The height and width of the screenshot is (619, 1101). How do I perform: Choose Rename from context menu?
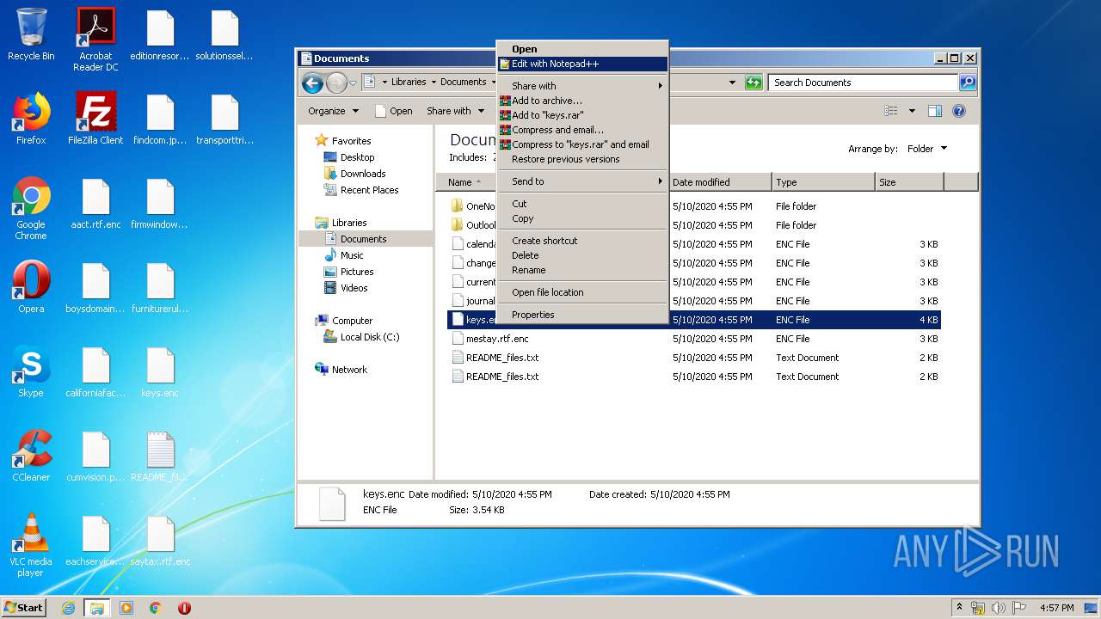click(582, 270)
